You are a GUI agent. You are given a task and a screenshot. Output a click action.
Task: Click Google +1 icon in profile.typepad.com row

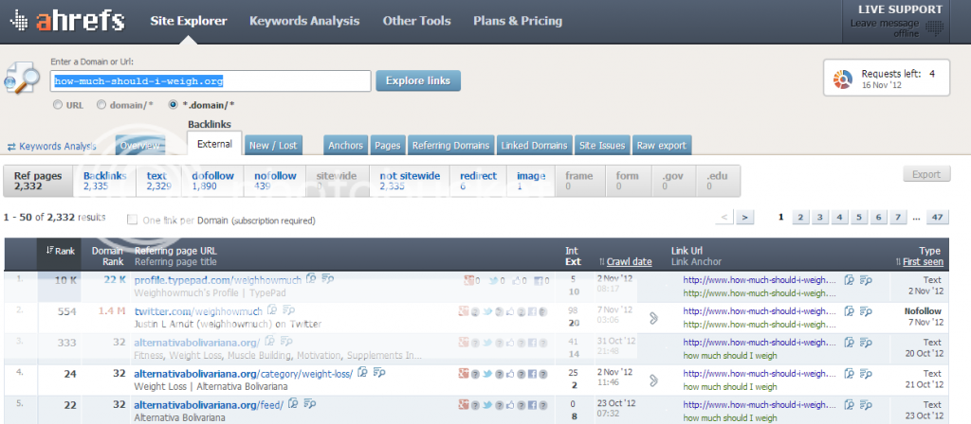tap(468, 280)
